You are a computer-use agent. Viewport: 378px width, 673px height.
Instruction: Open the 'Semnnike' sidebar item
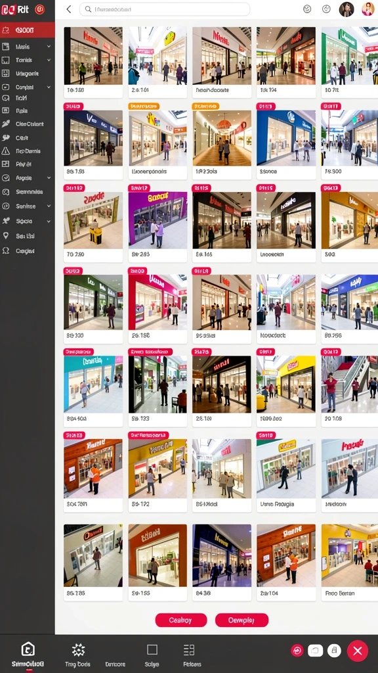pos(29,192)
